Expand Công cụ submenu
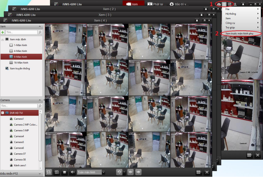The height and width of the screenshot is (177, 263). tap(241, 23)
